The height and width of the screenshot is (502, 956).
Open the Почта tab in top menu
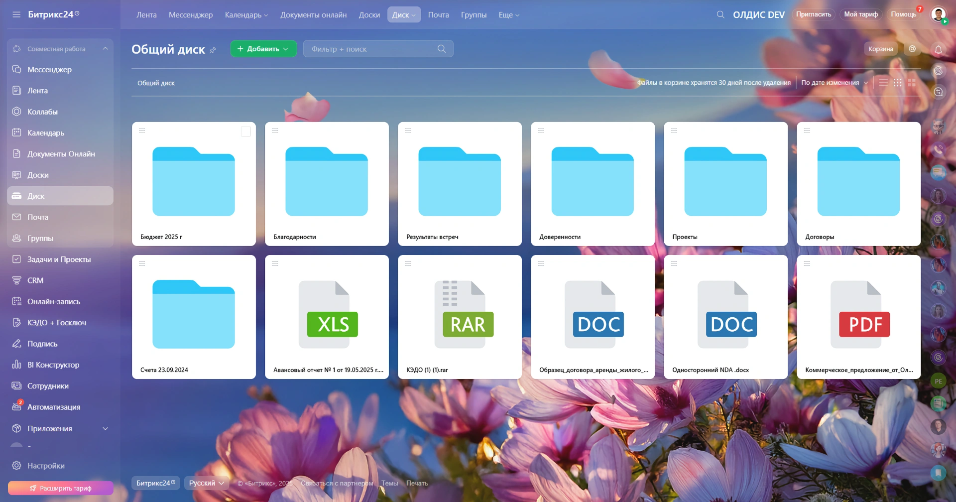pyautogui.click(x=438, y=15)
